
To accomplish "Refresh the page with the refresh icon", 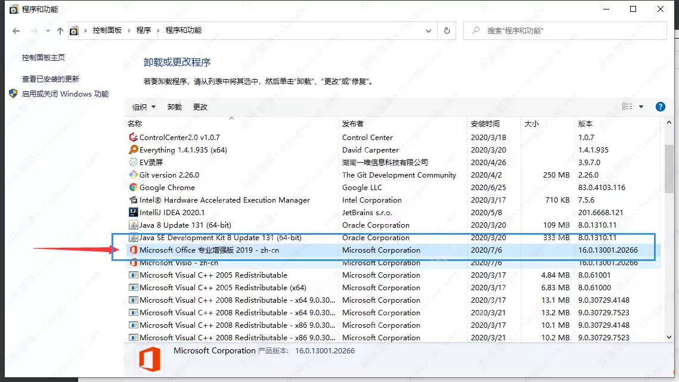I will tap(447, 30).
